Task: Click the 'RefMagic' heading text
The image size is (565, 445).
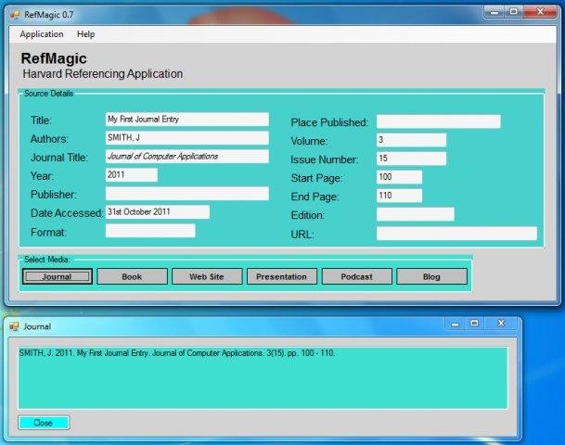Action: pyautogui.click(x=54, y=58)
